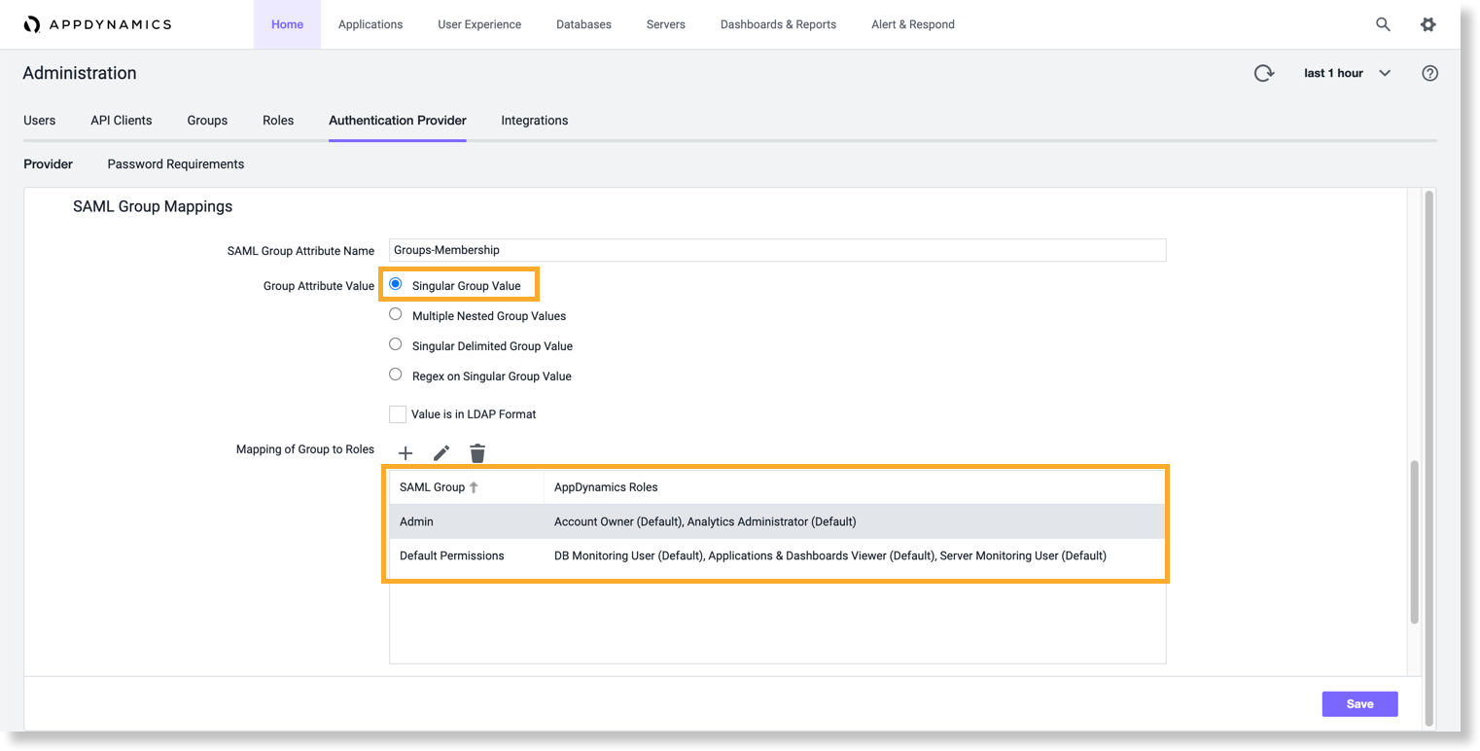Screen dimensions: 1480x751
Task: Switch to Integrations tab
Action: [x=535, y=121]
